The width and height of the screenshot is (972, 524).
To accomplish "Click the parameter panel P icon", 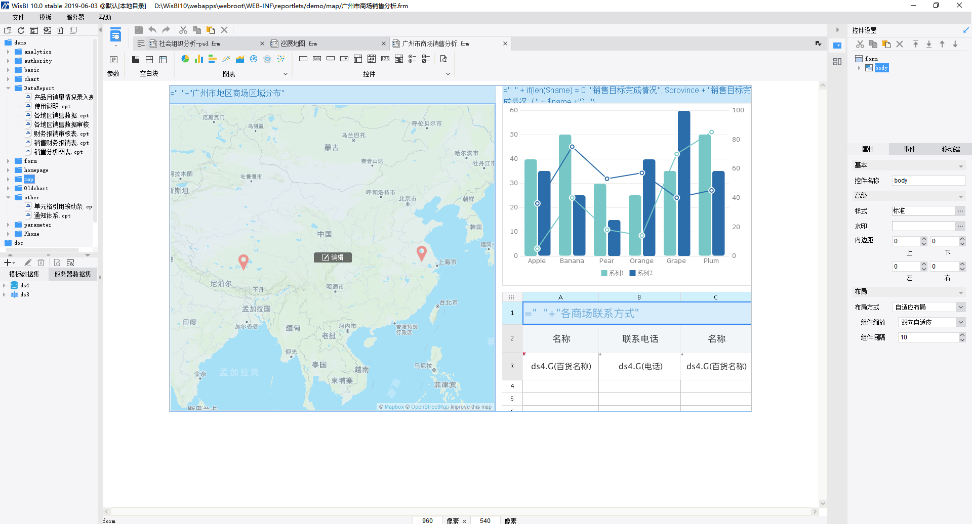I will click(x=113, y=60).
